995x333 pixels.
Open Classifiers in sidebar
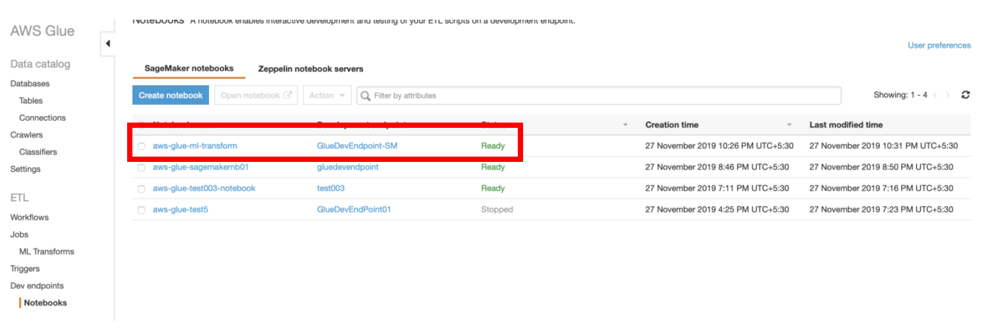(x=38, y=152)
